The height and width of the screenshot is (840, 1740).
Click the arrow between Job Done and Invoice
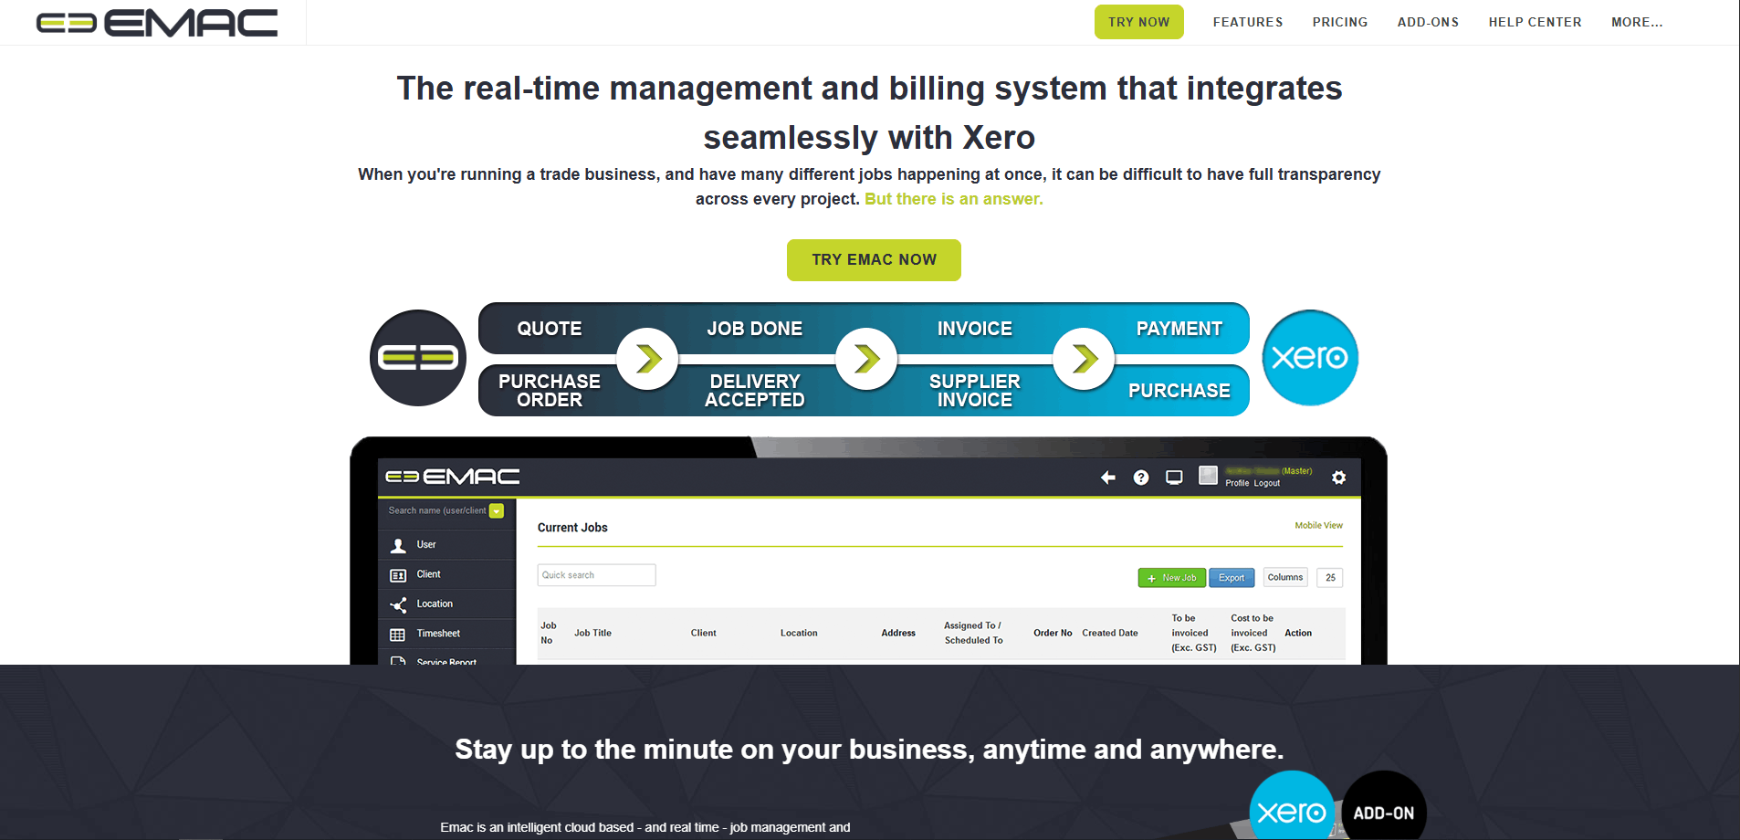866,358
